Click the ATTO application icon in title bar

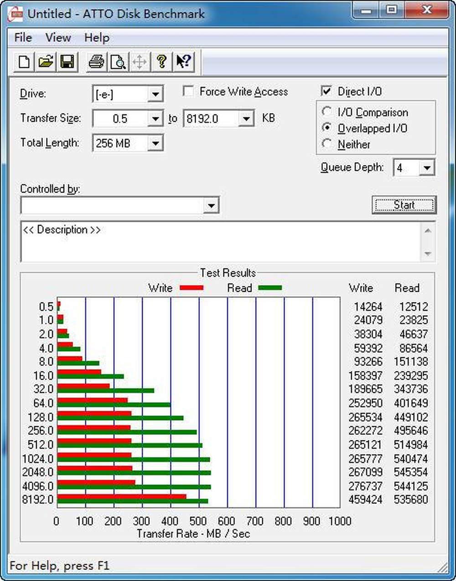(16, 14)
